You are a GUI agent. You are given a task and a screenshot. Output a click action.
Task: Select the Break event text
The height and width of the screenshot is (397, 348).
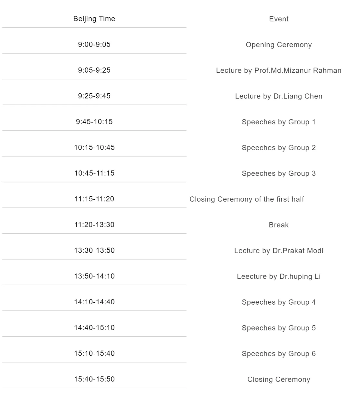pyautogui.click(x=279, y=225)
